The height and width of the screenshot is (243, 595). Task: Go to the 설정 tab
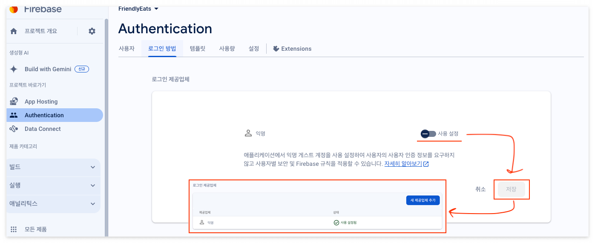pos(254,49)
